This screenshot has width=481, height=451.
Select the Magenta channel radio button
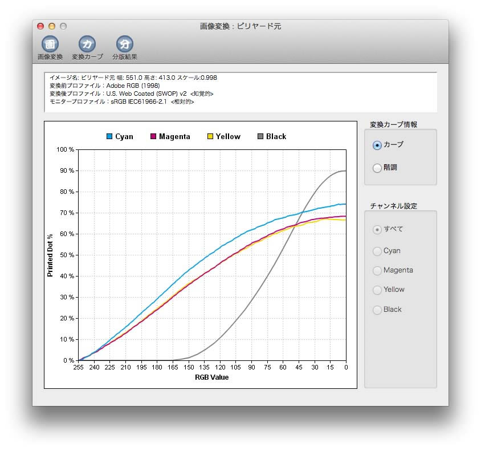[x=377, y=270]
